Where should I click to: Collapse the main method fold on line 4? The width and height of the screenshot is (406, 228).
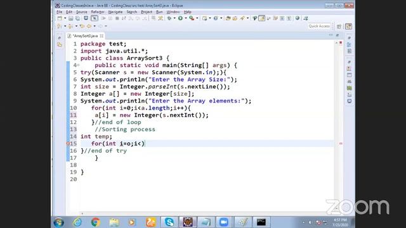[78, 65]
